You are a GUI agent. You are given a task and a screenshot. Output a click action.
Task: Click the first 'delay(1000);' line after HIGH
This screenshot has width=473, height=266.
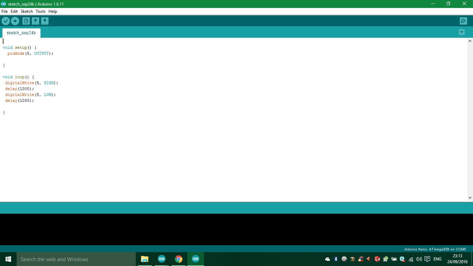[x=20, y=89]
